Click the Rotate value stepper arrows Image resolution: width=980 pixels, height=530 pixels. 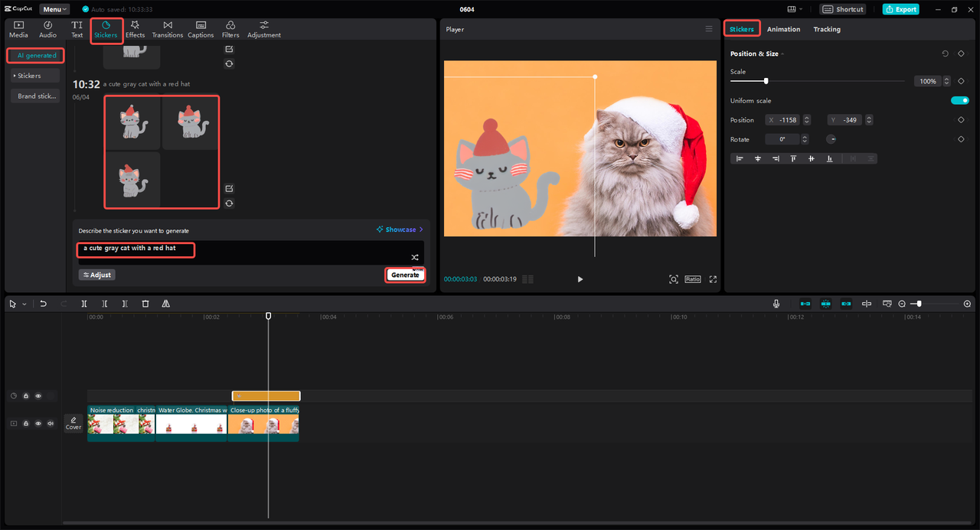(805, 139)
